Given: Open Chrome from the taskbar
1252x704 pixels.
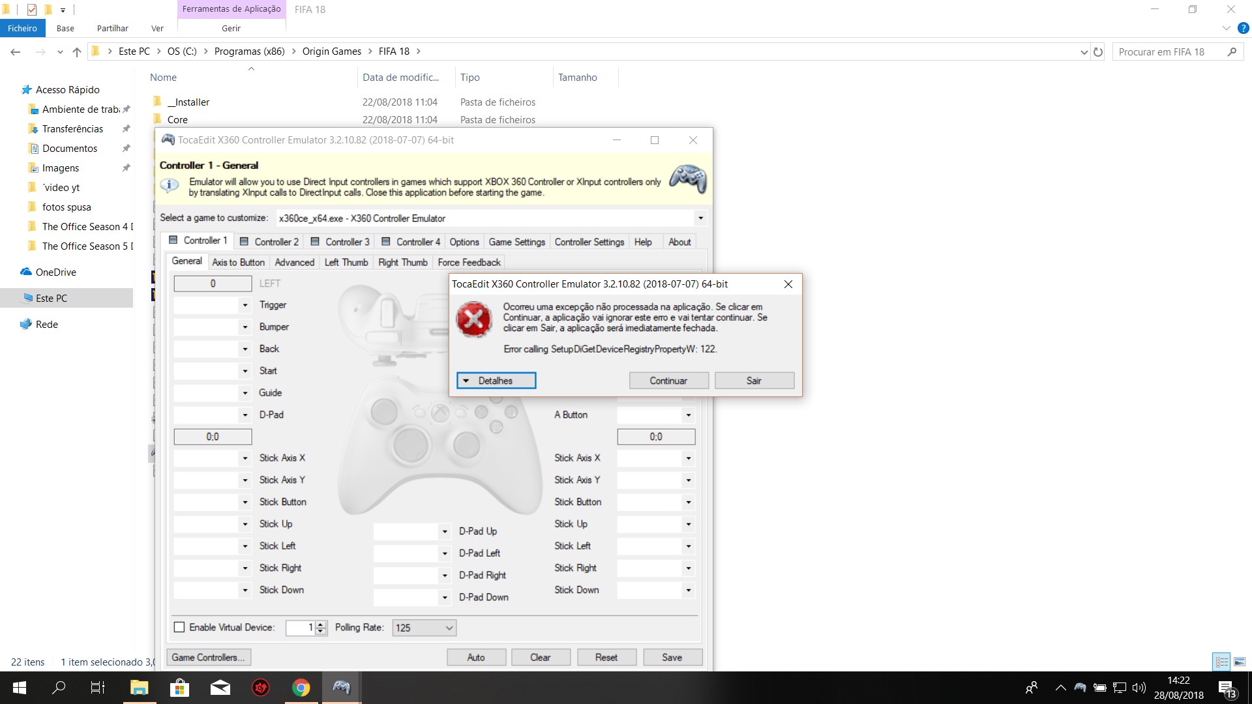Looking at the screenshot, I should 301,688.
